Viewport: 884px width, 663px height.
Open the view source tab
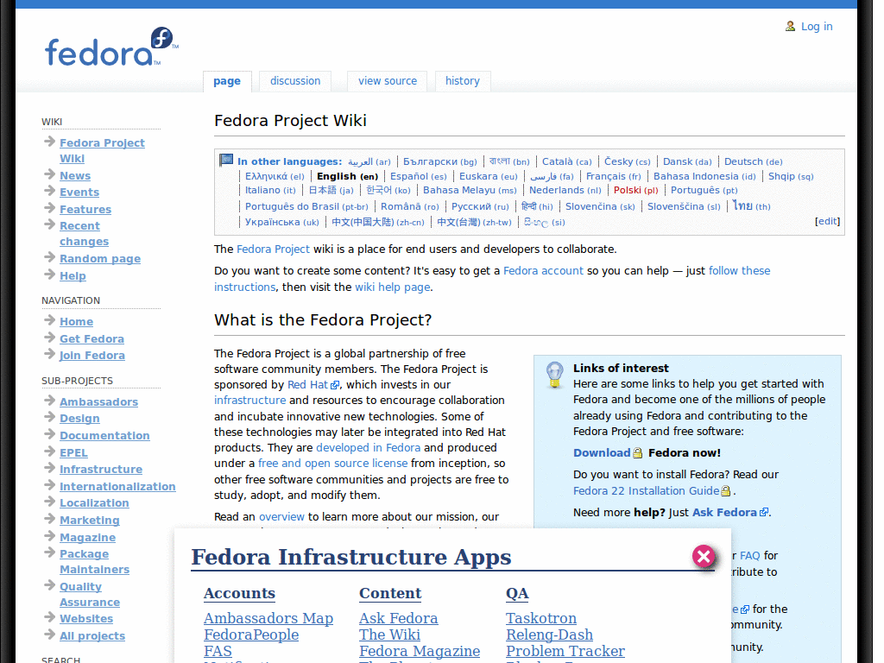(x=388, y=81)
